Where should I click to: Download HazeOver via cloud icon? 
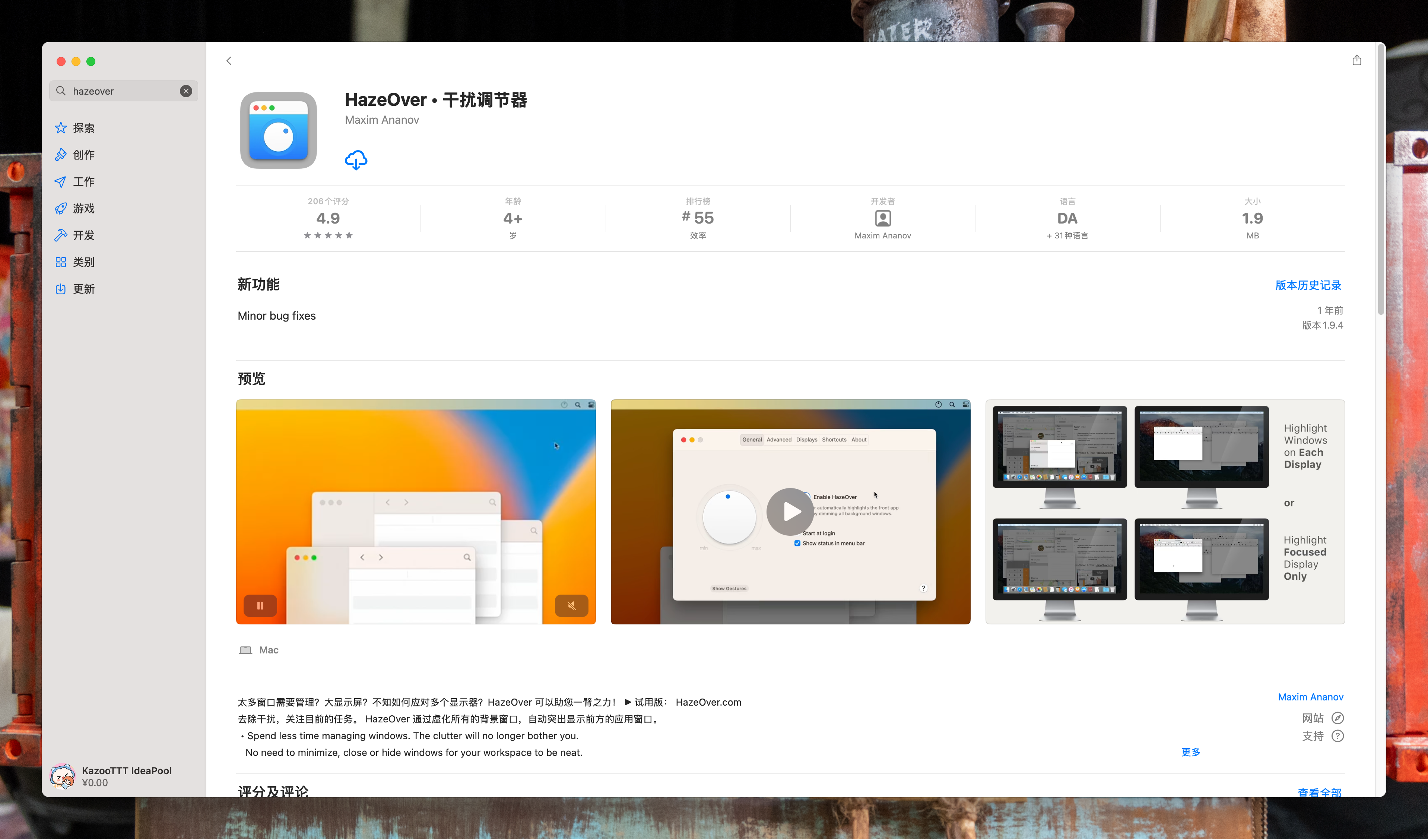click(356, 161)
